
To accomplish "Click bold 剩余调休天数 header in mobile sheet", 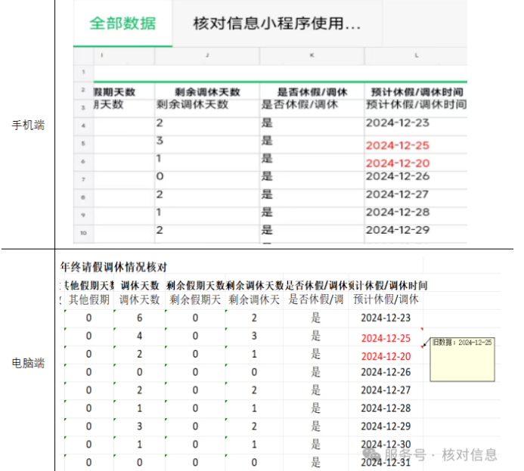I will click(207, 92).
